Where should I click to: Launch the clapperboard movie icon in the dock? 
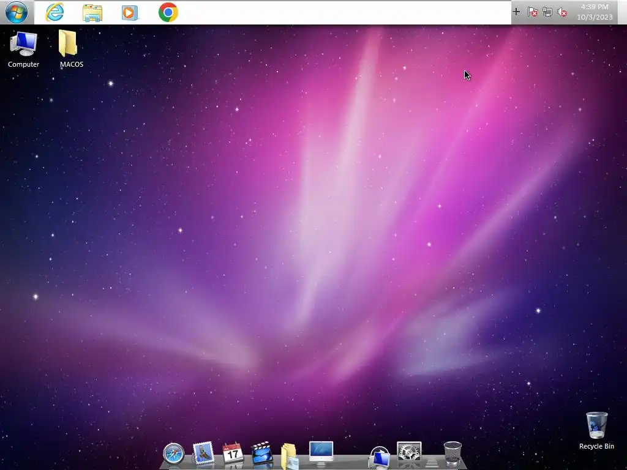(x=262, y=453)
